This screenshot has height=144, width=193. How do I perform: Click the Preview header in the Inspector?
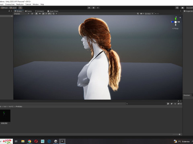pyautogui.click(x=187, y=95)
